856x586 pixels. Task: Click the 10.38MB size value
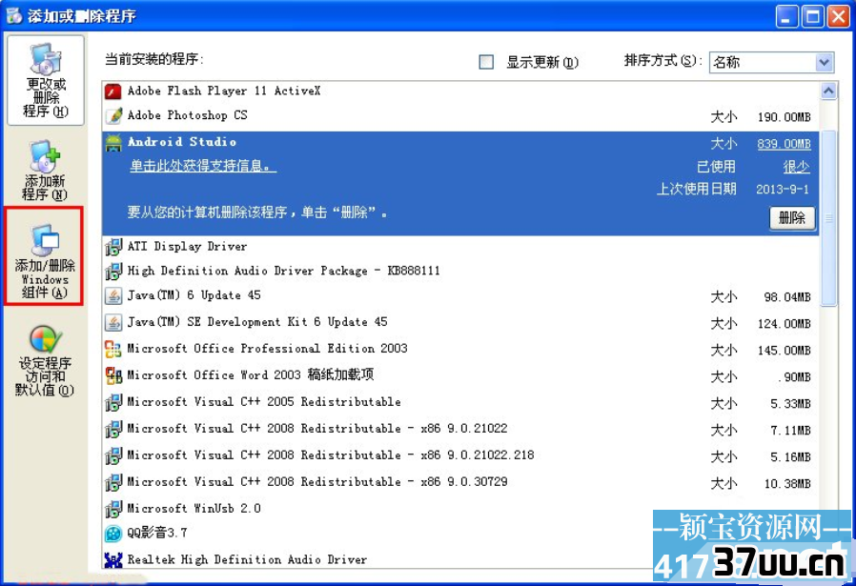coord(787,484)
